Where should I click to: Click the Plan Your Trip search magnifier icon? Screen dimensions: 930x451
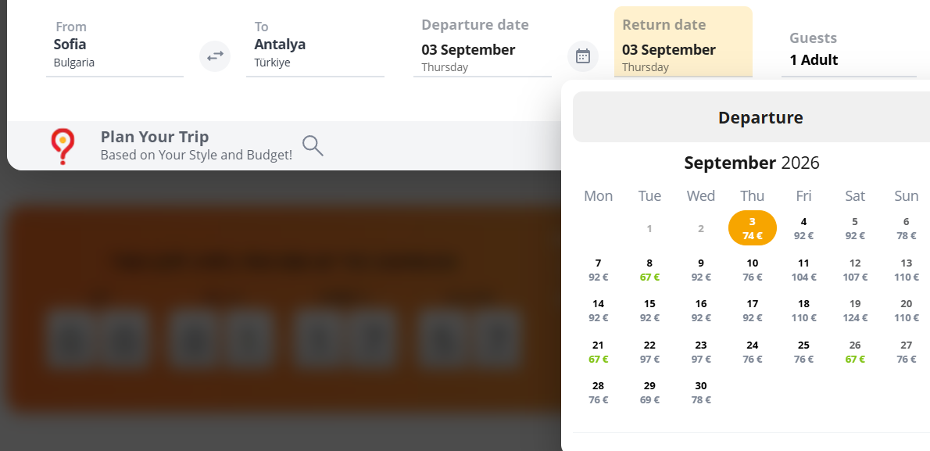313,145
